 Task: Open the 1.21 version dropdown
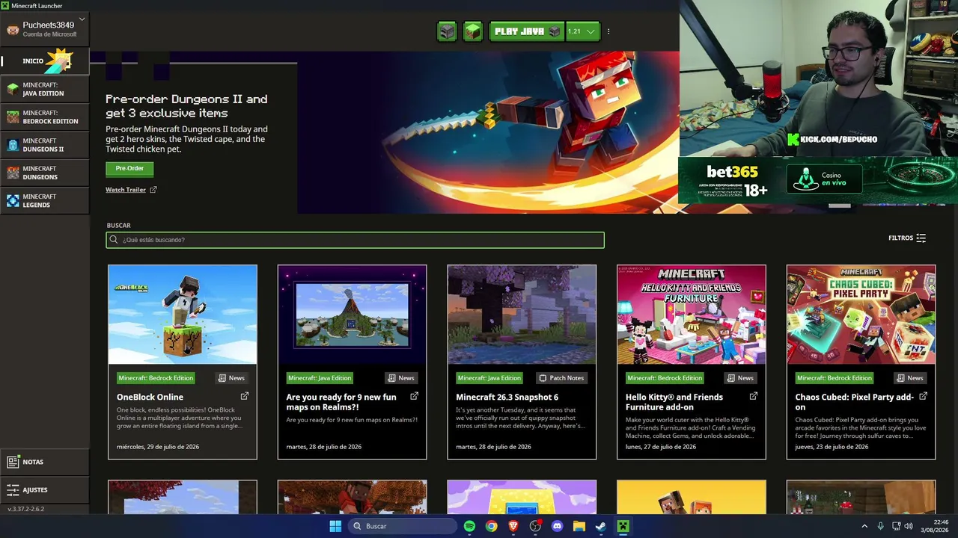(582, 31)
